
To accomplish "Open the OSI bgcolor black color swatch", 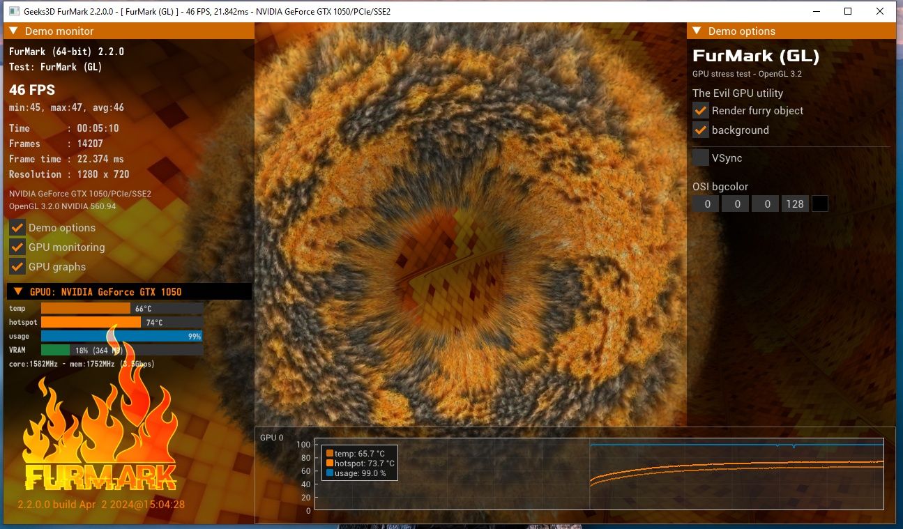I will click(820, 204).
